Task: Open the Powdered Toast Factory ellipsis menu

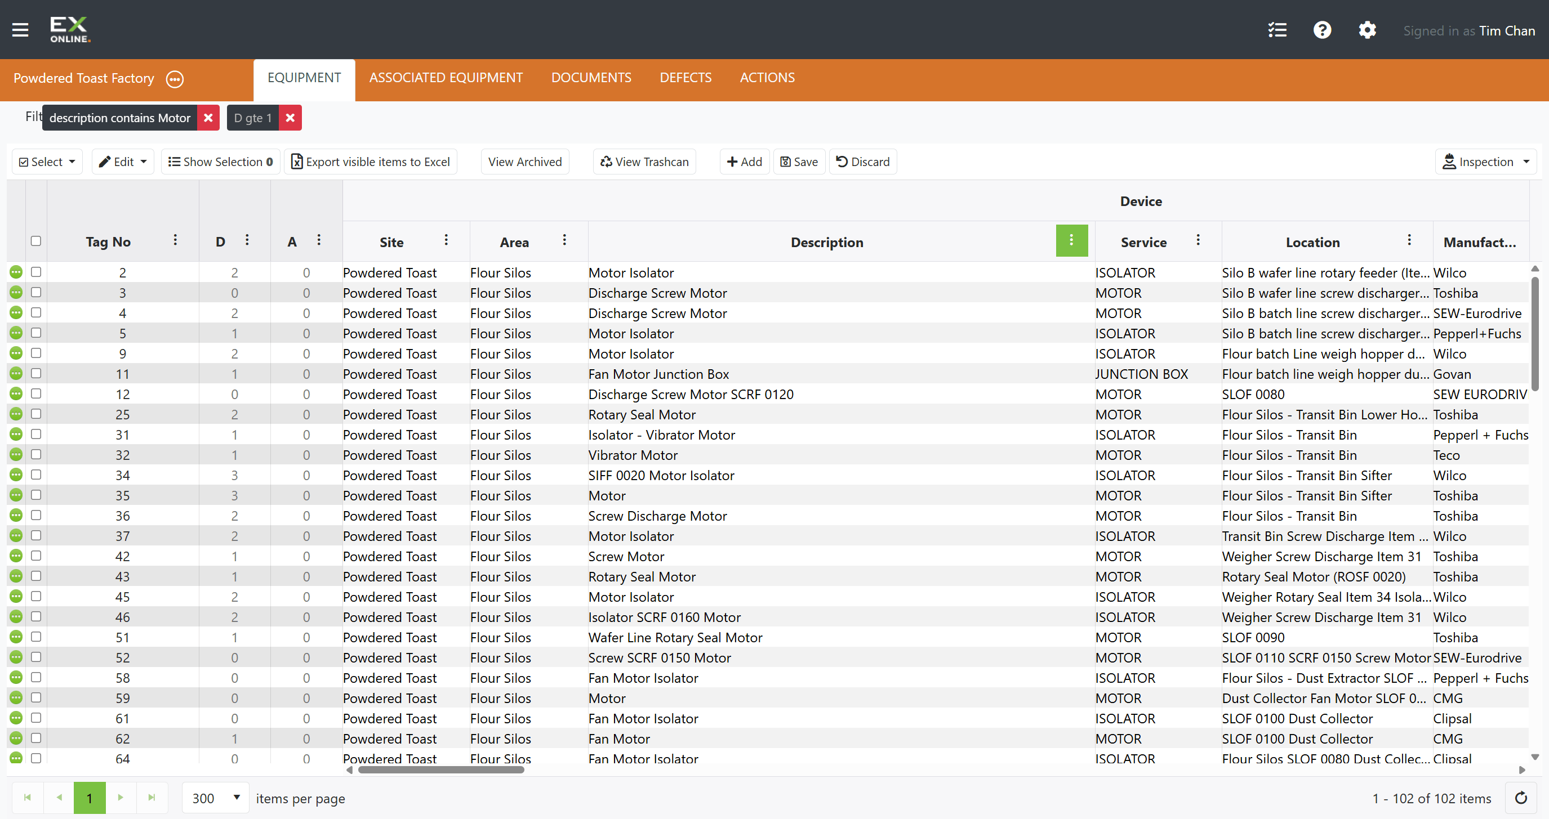Action: (x=175, y=79)
